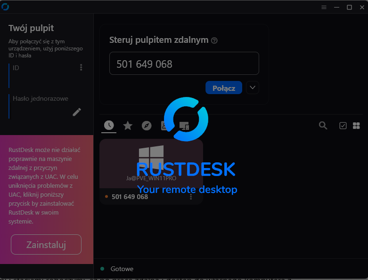Screen dimensions: 368x280
Task: Open the Recent sessions tab
Action: pos(109,125)
